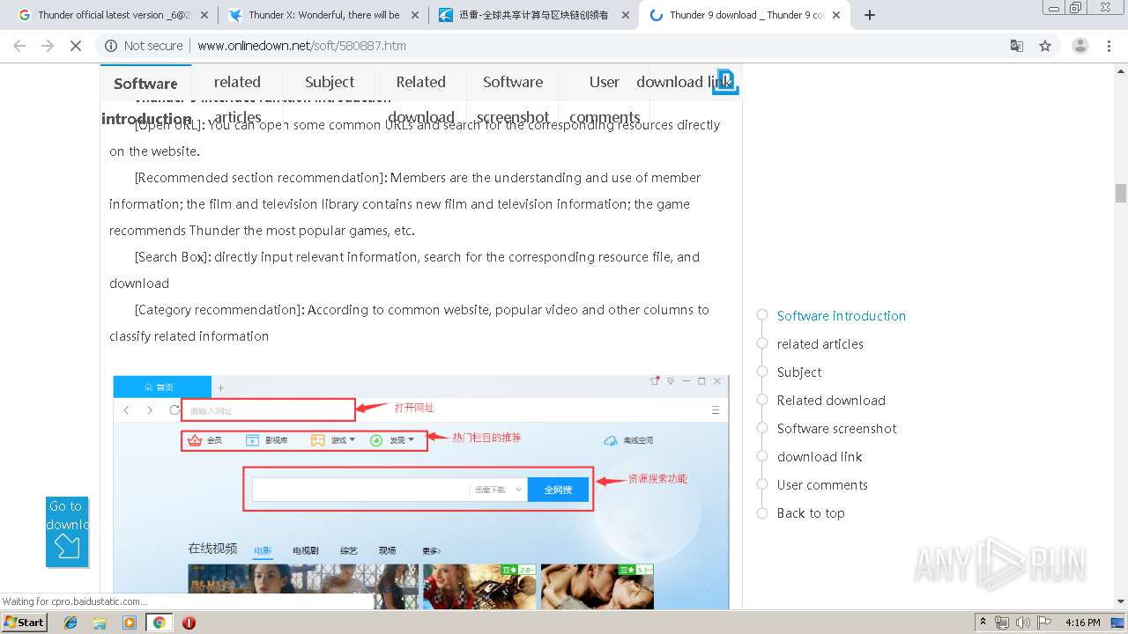Click the 4:16 PM system clock
Viewport: 1128px width, 634px height.
[1083, 623]
